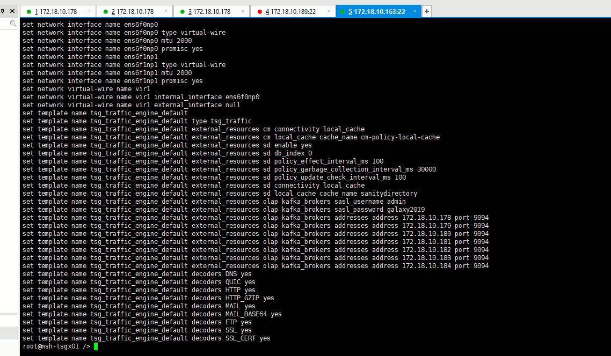This screenshot has width=611, height=356.
Task: Click the highlighted item in left side panel
Action: pos(9,333)
